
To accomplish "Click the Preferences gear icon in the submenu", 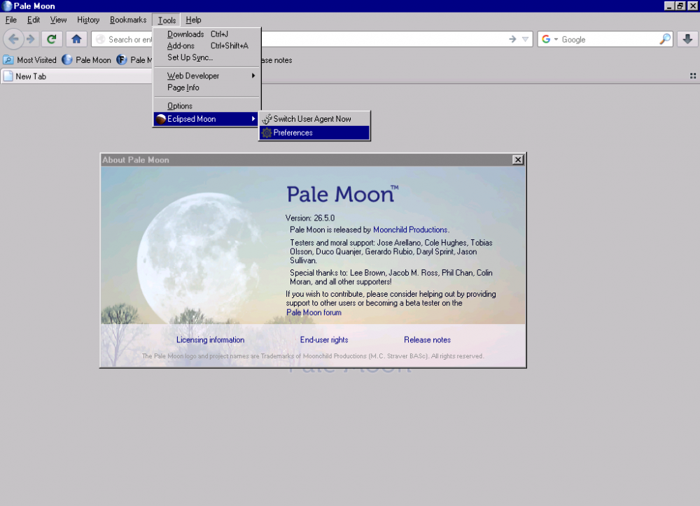I will tap(267, 132).
